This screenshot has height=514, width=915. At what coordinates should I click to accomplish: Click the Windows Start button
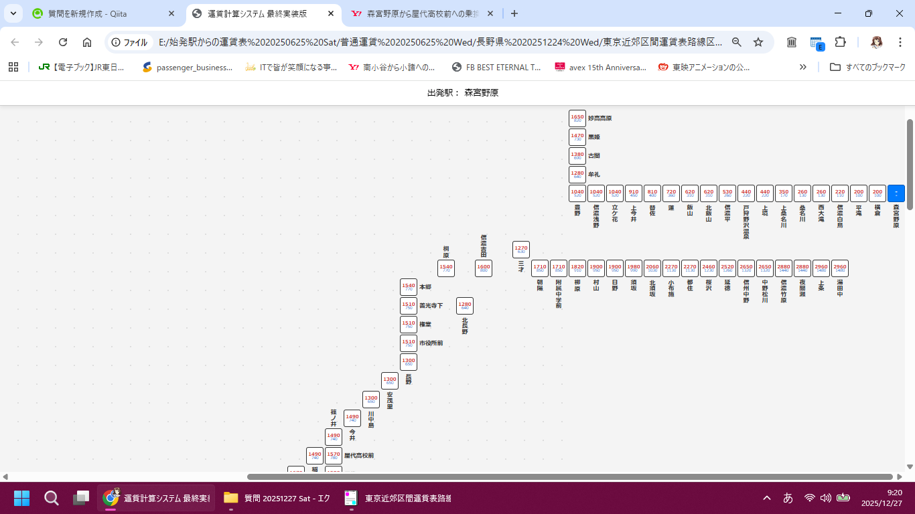pyautogui.click(x=21, y=498)
